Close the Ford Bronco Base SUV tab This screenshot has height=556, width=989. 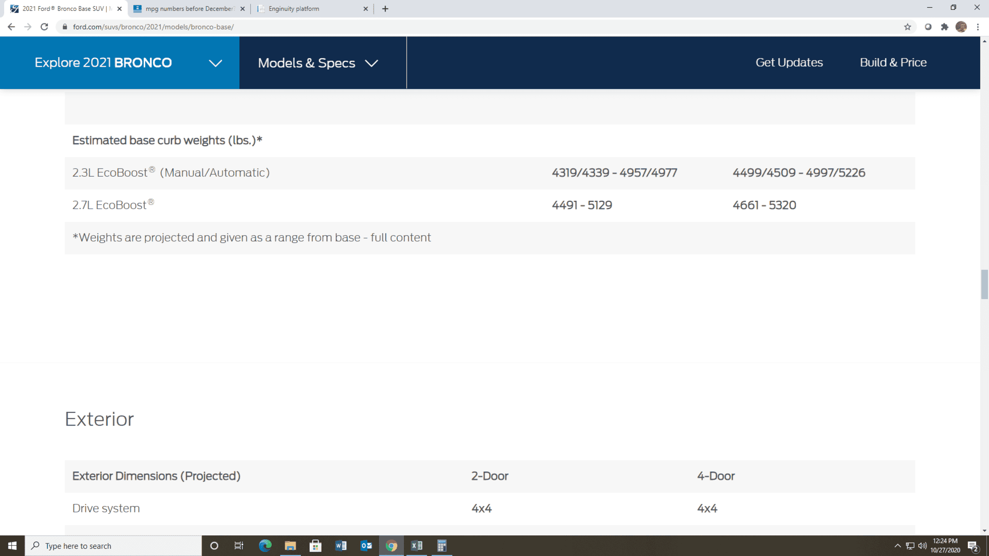click(x=119, y=8)
